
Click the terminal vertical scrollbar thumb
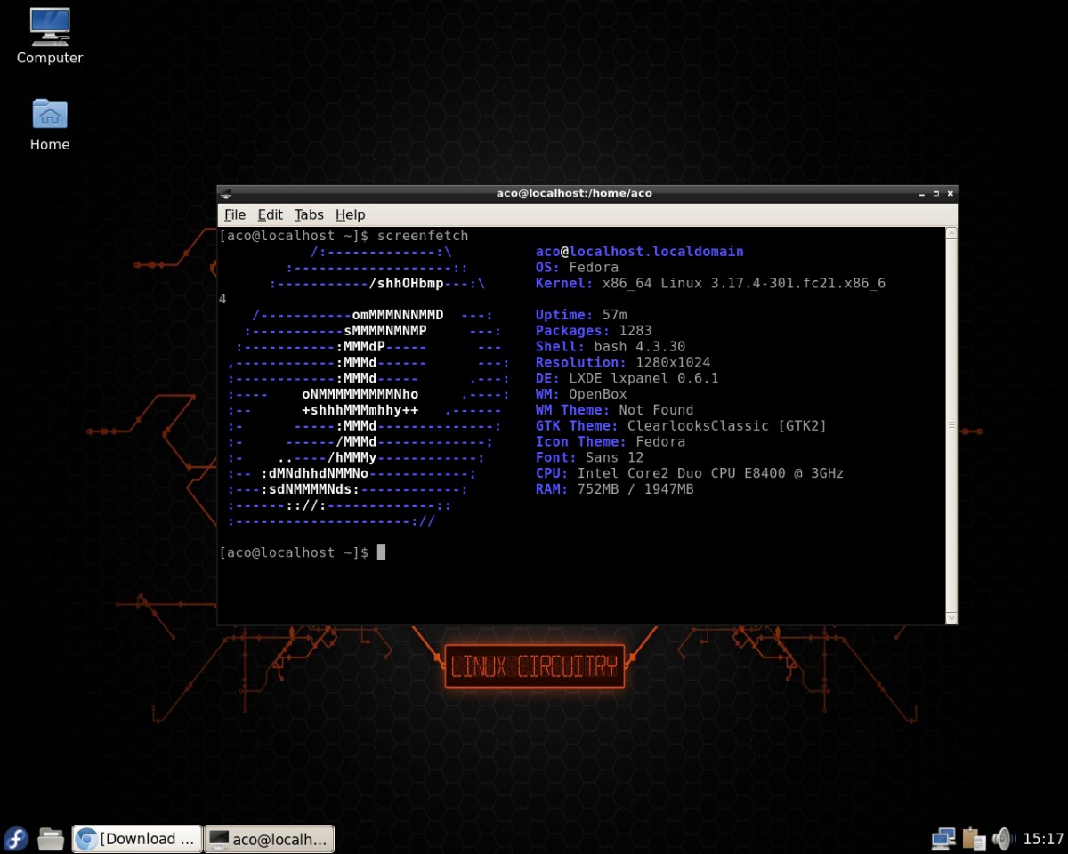coord(951,425)
